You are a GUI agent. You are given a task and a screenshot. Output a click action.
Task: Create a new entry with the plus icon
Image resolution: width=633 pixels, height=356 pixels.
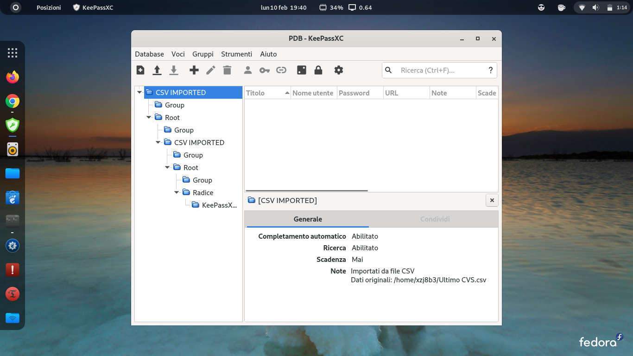pyautogui.click(x=194, y=70)
